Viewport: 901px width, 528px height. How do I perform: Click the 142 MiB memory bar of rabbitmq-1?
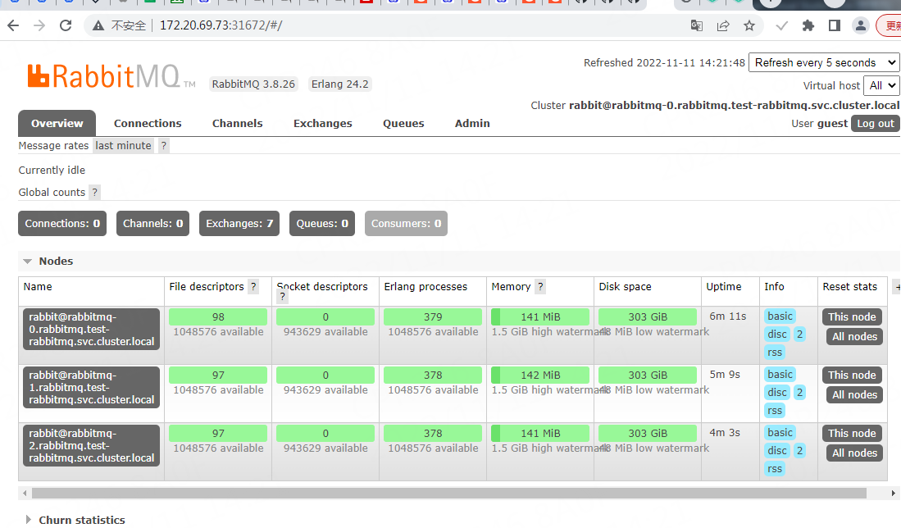pyautogui.click(x=540, y=376)
